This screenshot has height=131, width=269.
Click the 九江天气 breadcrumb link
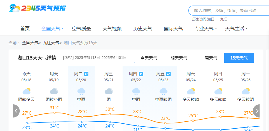(x=51, y=43)
